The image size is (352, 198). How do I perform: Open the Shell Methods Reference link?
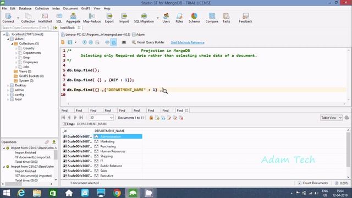pos(188,42)
